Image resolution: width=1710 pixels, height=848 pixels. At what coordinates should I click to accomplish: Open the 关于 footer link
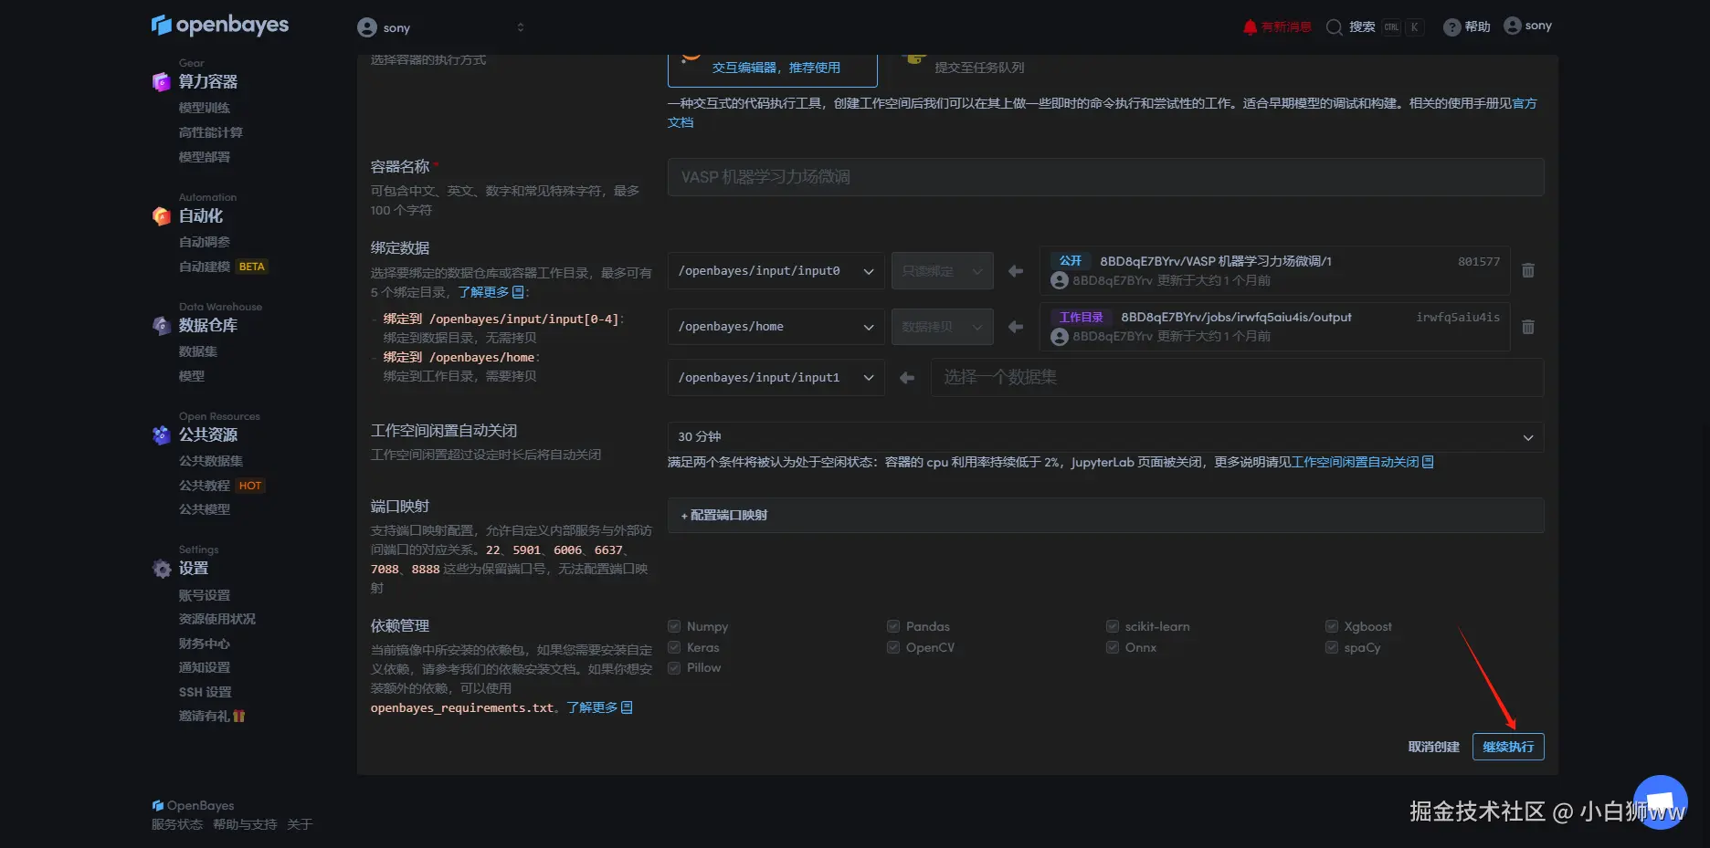pos(300,824)
